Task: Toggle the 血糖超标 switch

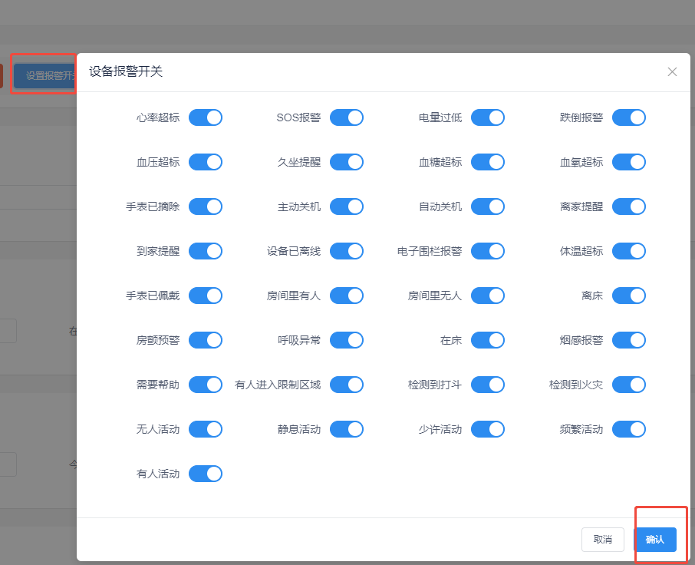Action: coord(488,162)
